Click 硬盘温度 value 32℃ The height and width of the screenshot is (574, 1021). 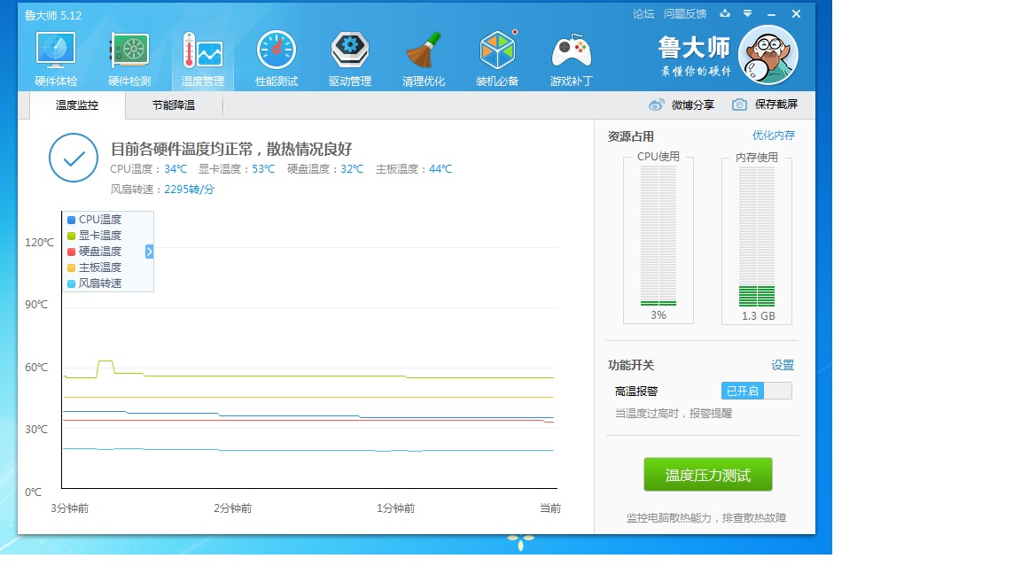coord(352,168)
